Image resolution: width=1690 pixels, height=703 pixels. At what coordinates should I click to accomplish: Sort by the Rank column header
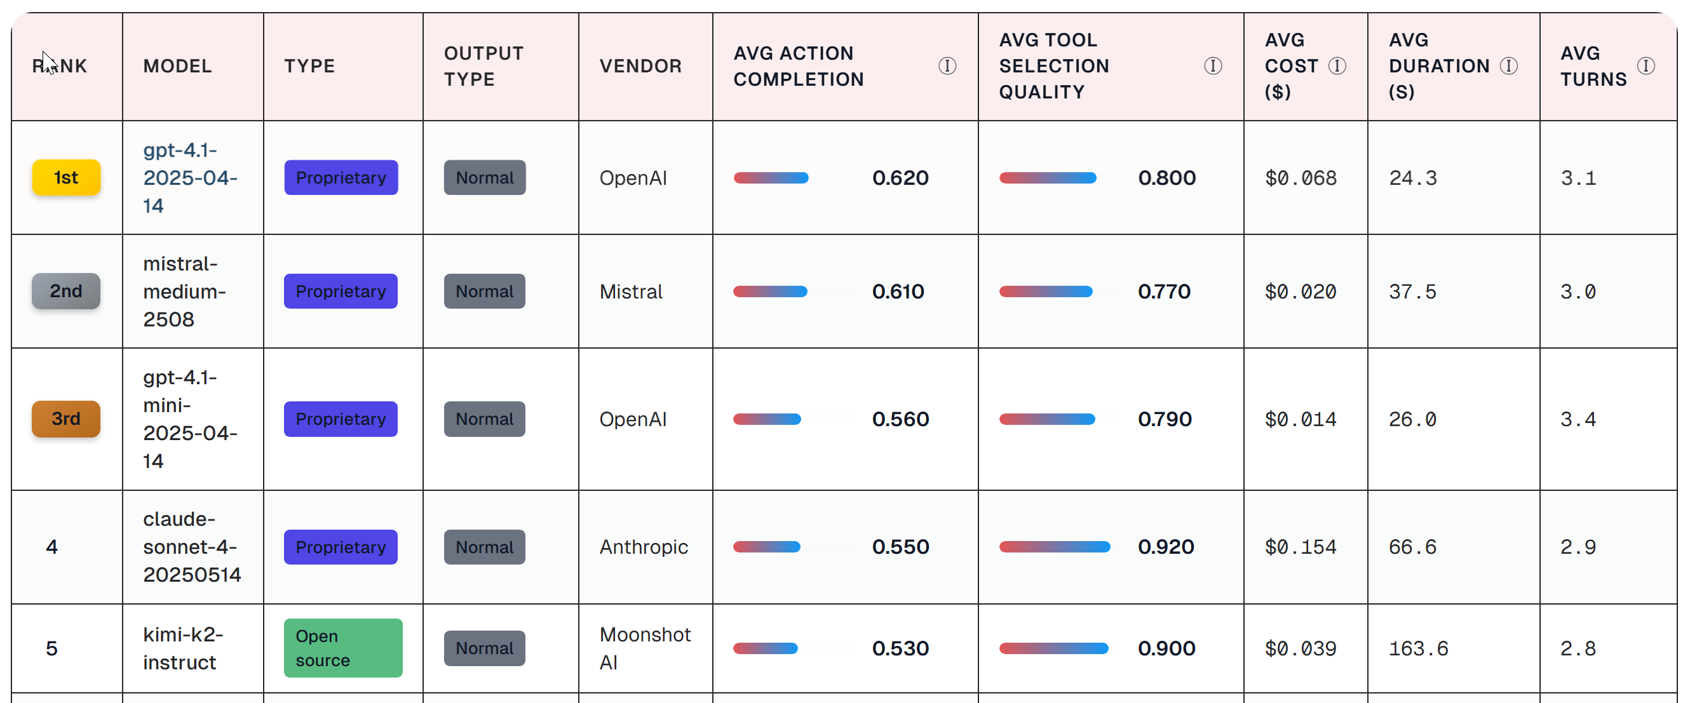(60, 65)
